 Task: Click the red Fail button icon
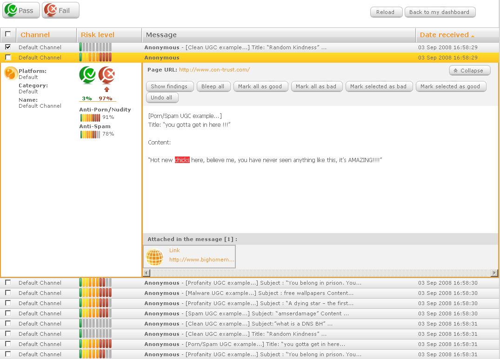50,10
